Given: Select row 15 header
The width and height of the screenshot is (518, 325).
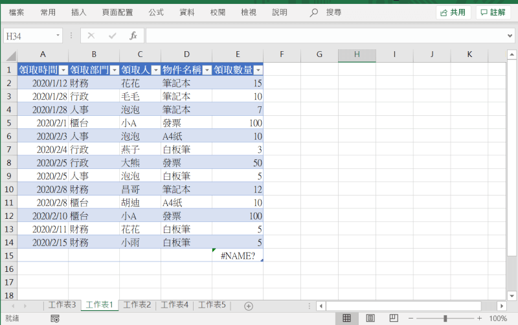Looking at the screenshot, I should 9,256.
